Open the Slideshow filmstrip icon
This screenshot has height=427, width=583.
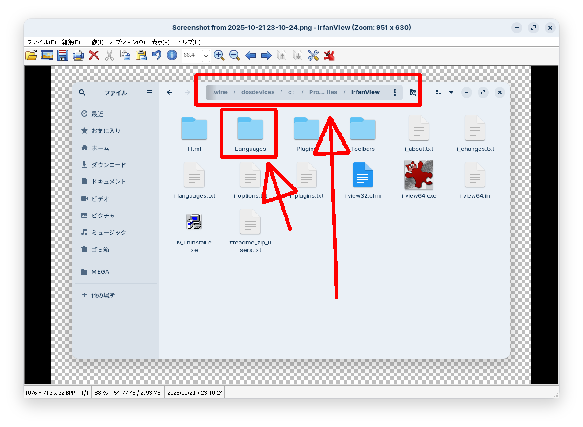coord(47,55)
